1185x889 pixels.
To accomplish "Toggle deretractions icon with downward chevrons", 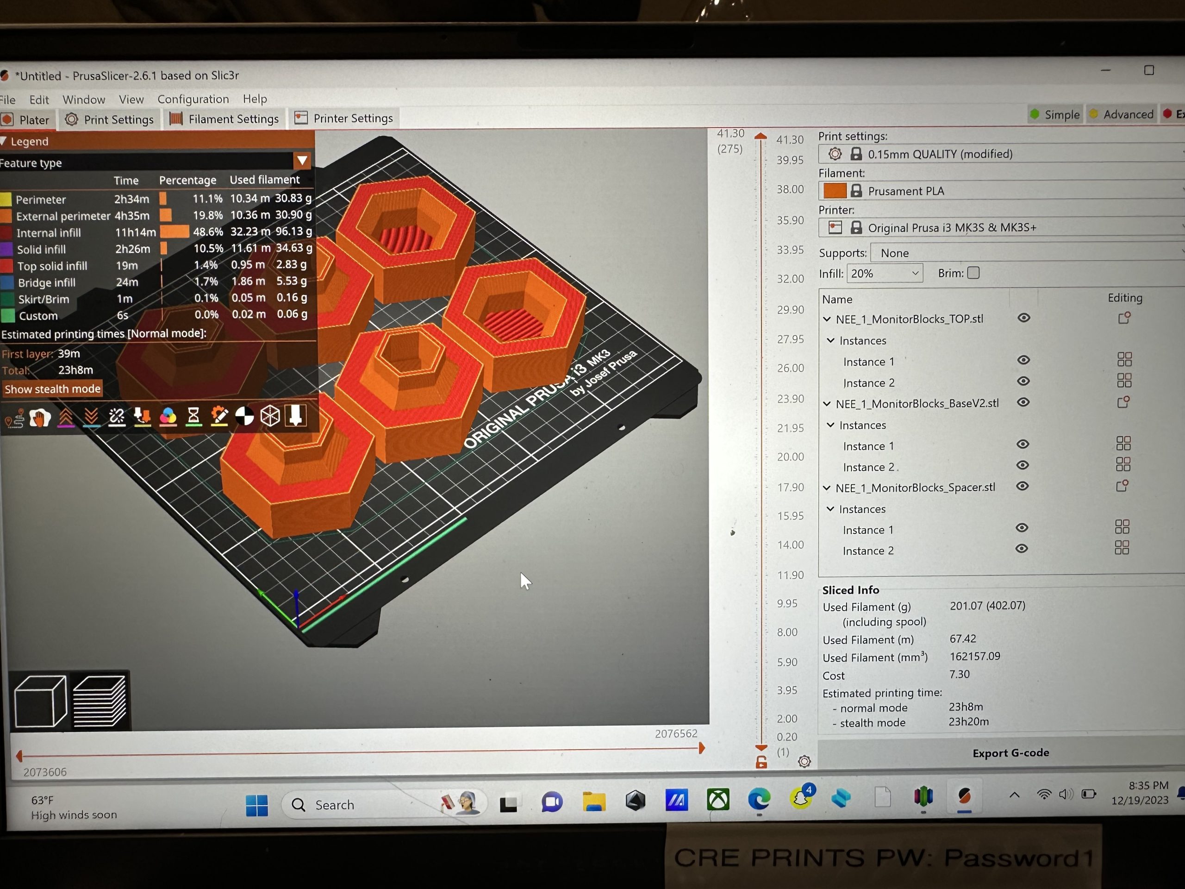I will 91,417.
